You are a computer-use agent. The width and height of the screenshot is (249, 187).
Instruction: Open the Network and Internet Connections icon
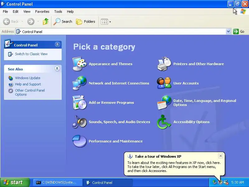coord(80,83)
